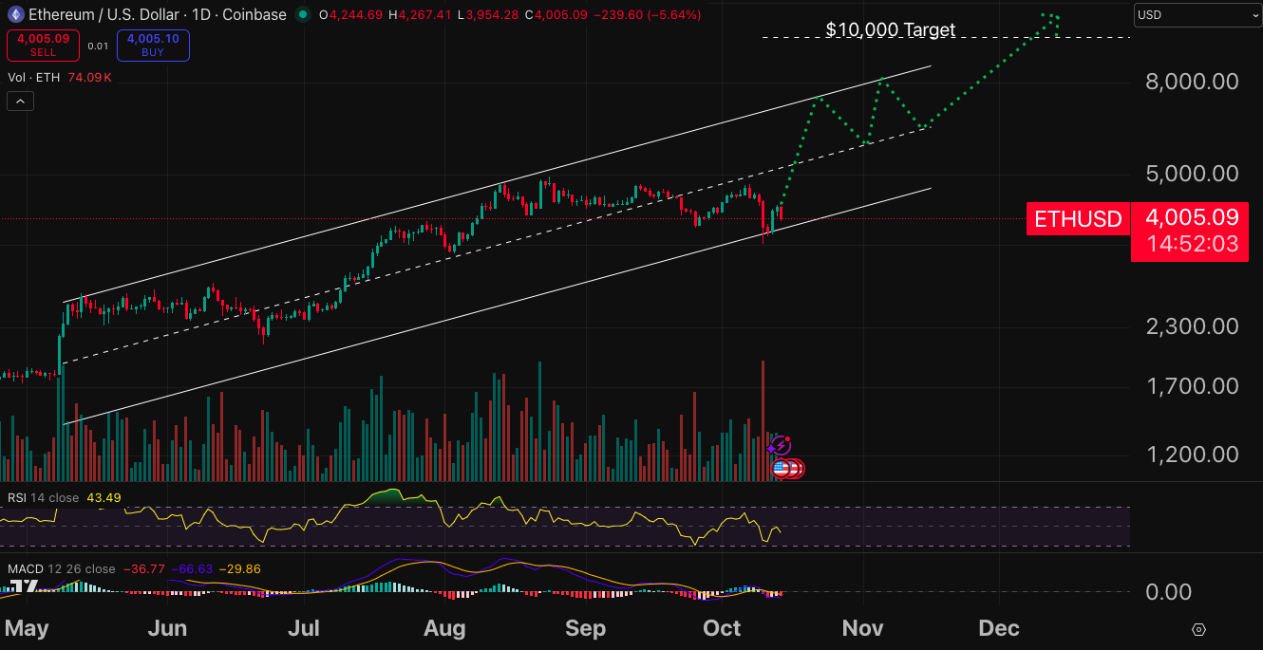Click the rear overlapping flag event icon
This screenshot has width=1263, height=650.
tap(796, 468)
